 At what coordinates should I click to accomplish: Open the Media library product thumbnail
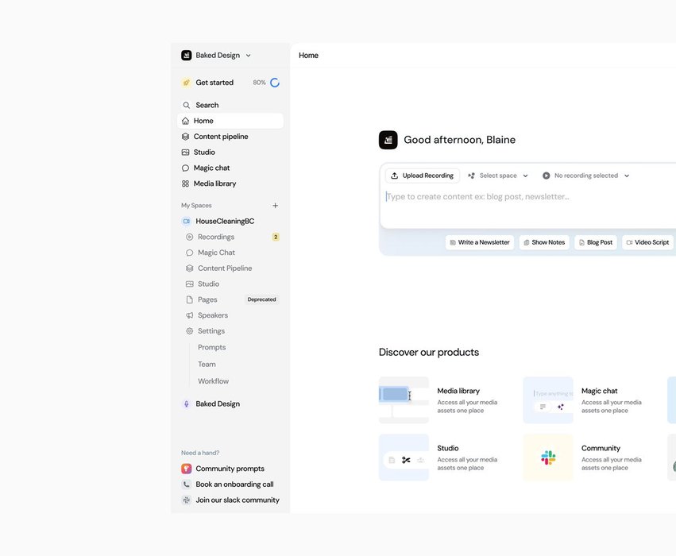pos(404,400)
